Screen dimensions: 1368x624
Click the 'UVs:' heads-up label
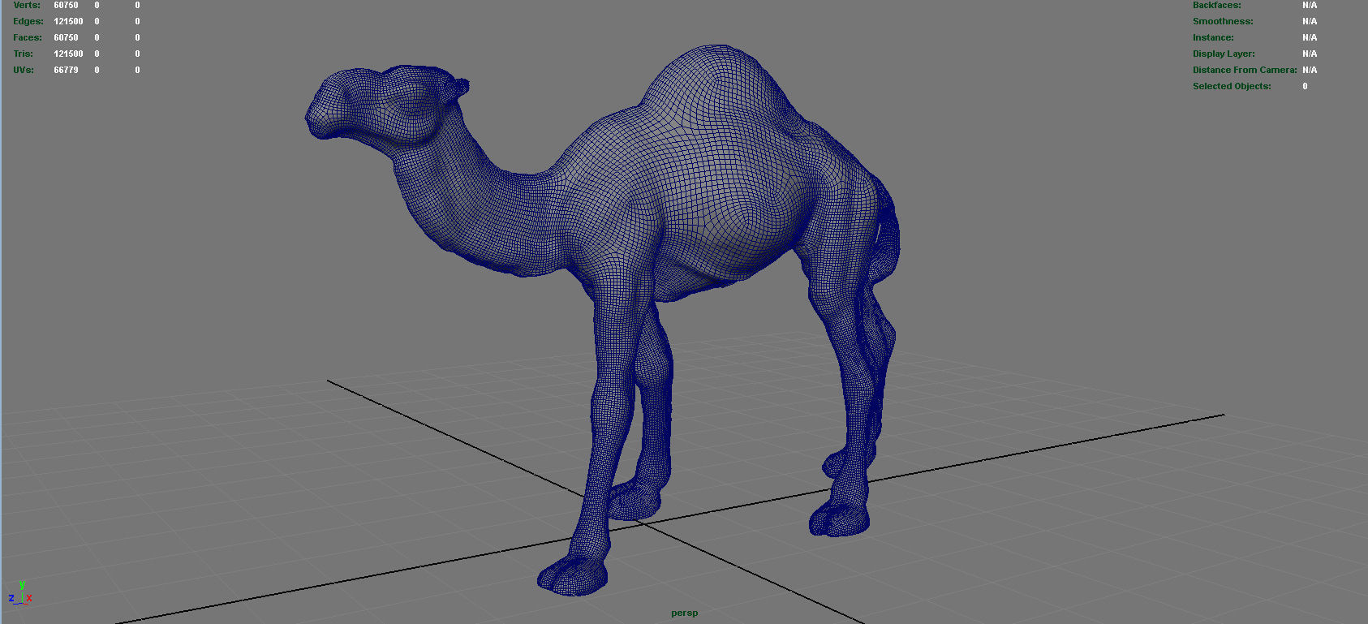[24, 70]
